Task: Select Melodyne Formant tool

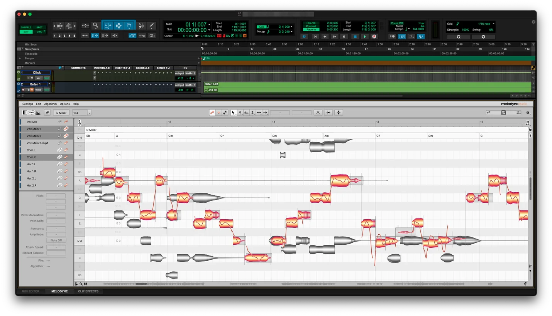Action: (x=246, y=113)
